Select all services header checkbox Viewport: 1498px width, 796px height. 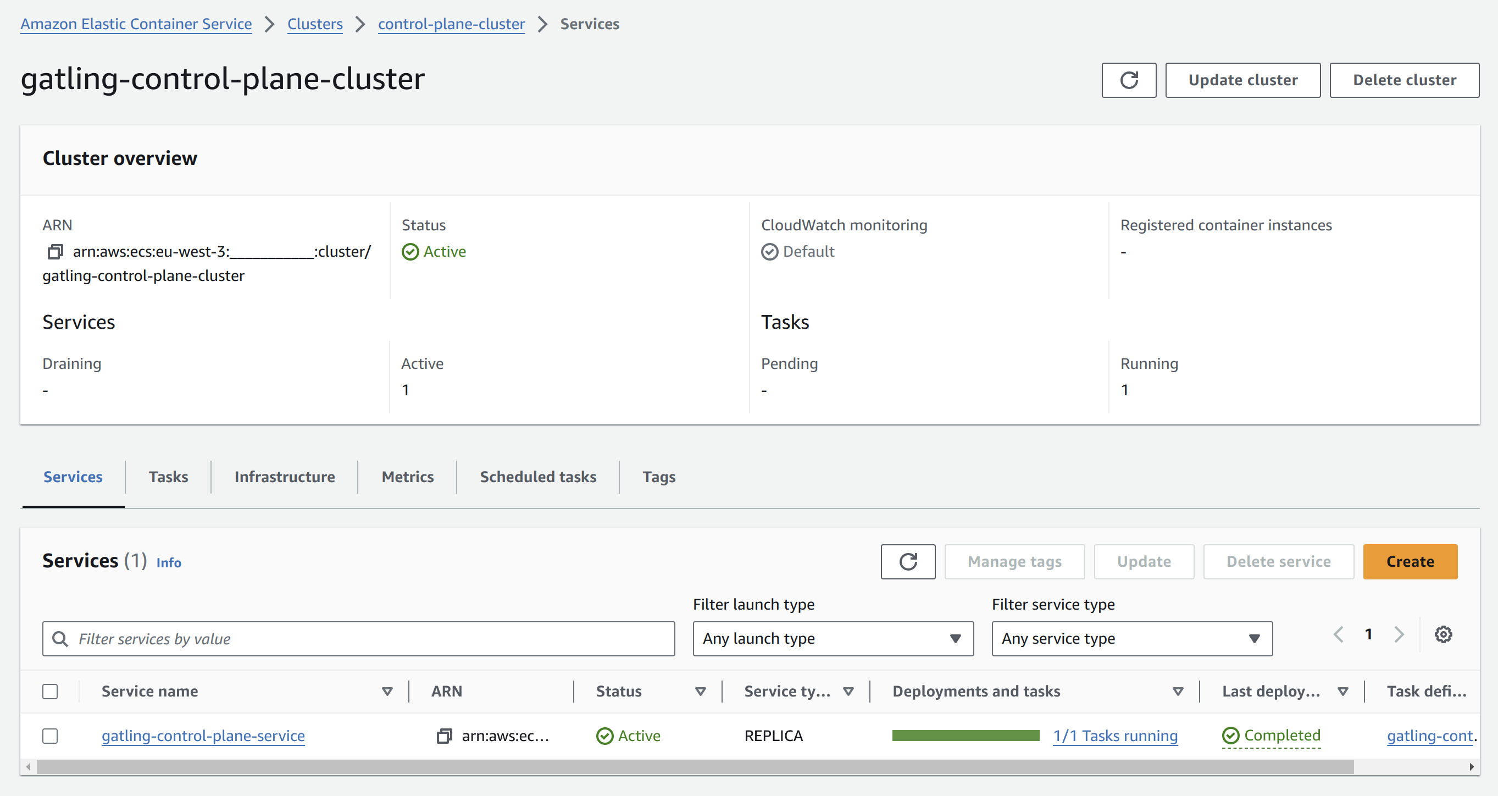(50, 690)
